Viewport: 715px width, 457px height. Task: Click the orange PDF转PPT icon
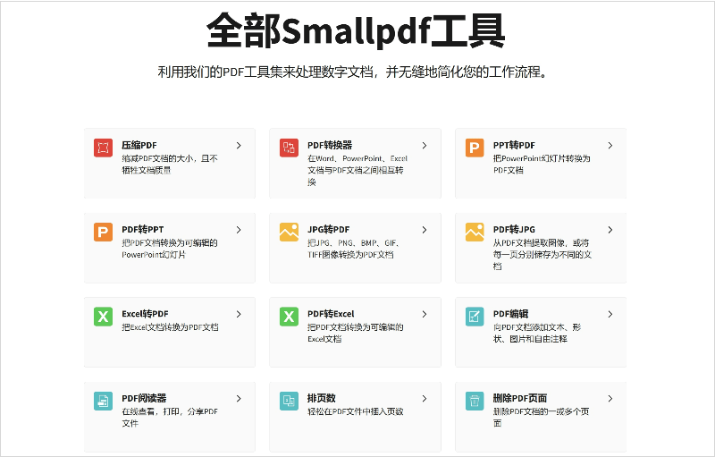tap(103, 233)
